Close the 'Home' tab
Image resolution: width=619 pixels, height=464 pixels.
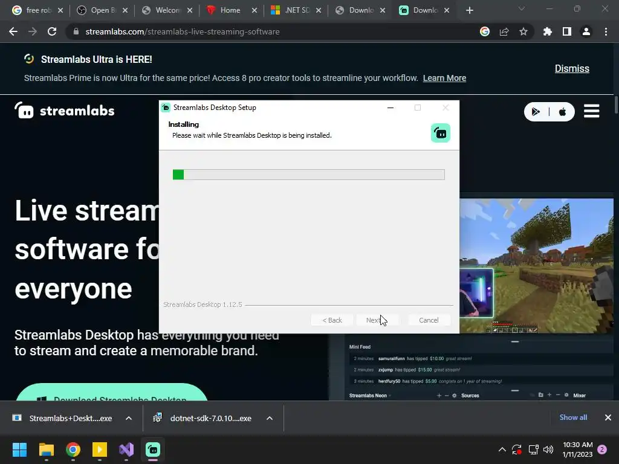(x=254, y=10)
